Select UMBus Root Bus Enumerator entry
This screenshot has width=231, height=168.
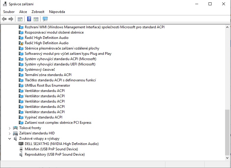coord(47,85)
